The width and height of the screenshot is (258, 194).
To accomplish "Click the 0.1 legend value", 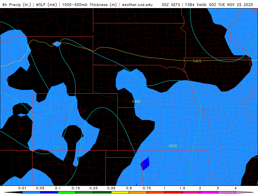I will click(58, 188).
